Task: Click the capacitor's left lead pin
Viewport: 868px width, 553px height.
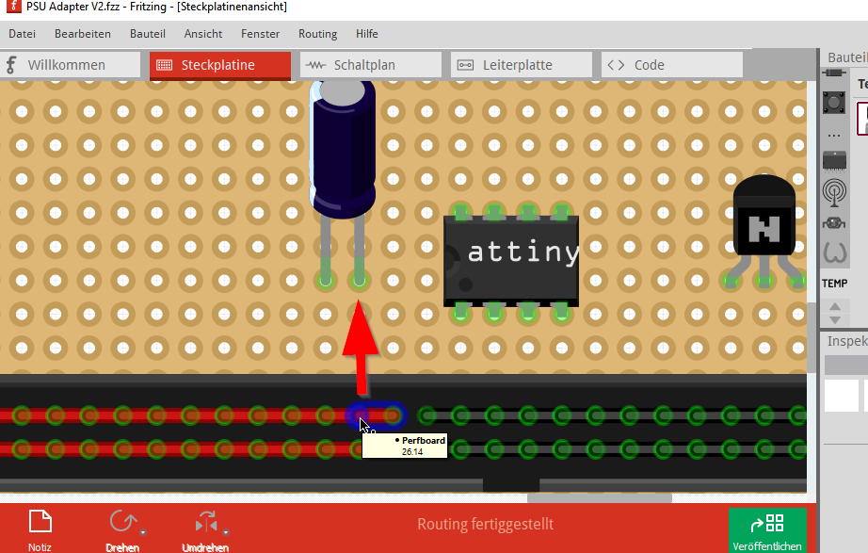Action: tap(326, 281)
